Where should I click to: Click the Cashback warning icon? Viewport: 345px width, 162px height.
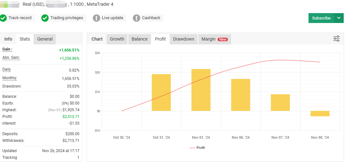click(x=137, y=18)
